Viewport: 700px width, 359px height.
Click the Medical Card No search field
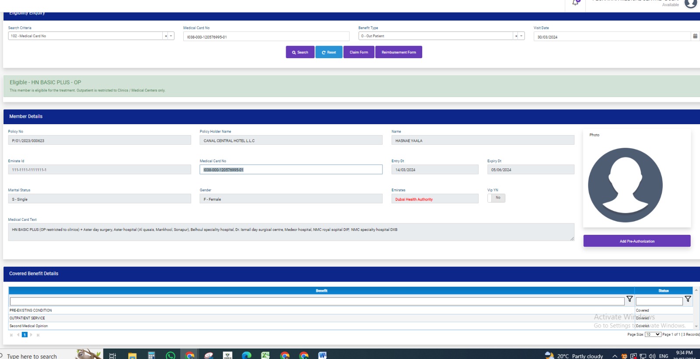click(266, 37)
